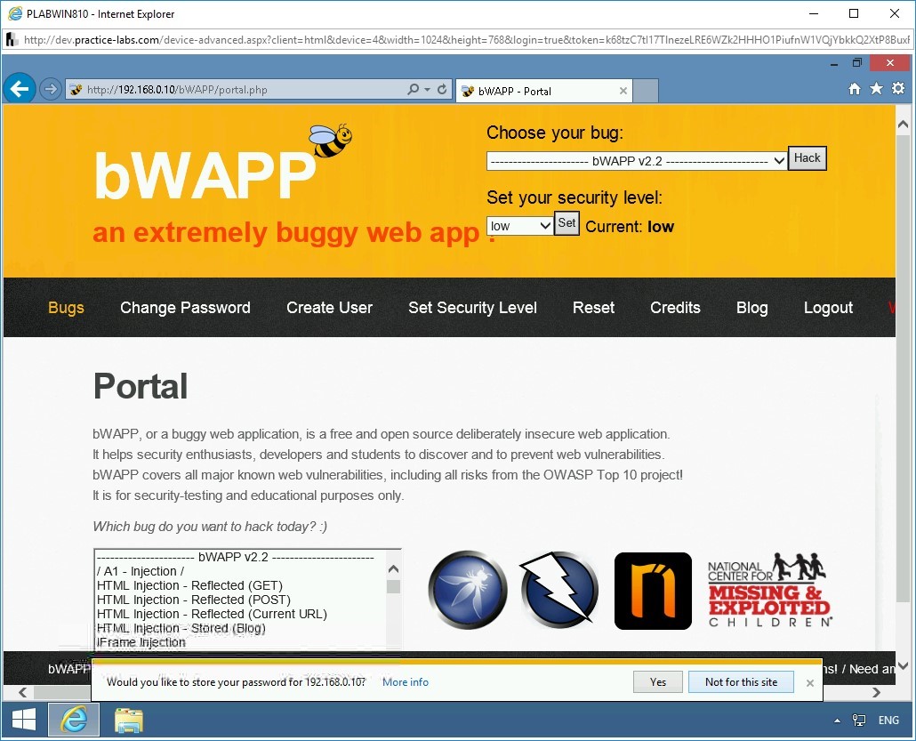Click the outer IE page icon by URL
Screen dimensions: 916x741
pos(11,40)
